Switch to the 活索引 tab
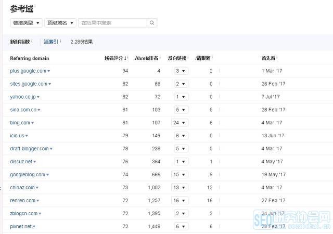333x234 pixels. 51,42
